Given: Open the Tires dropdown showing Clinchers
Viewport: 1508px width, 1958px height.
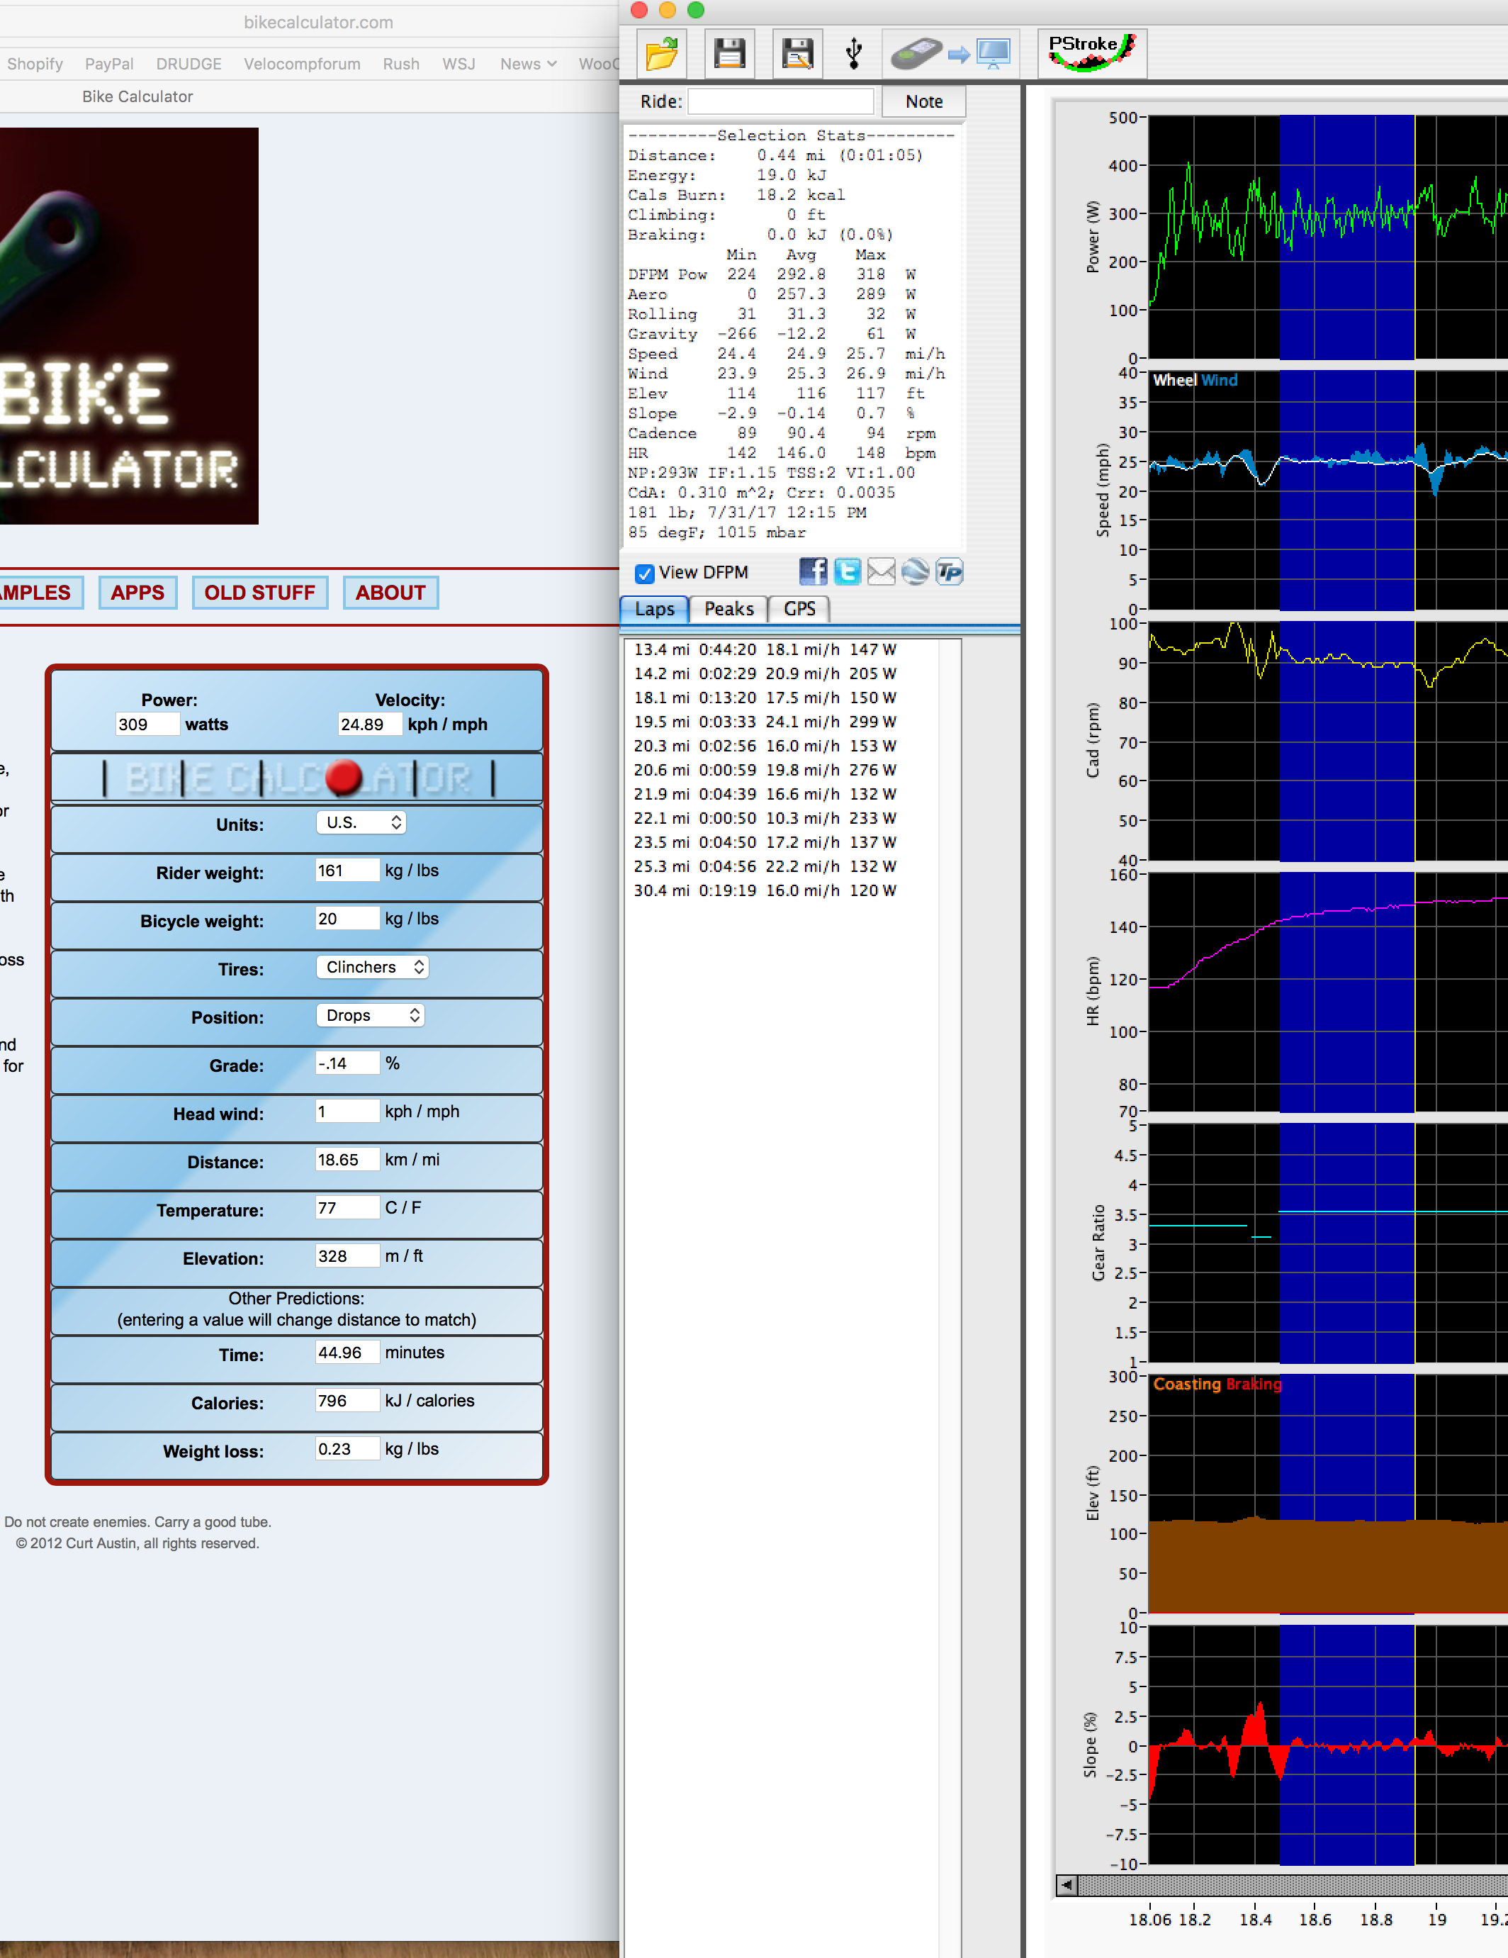Looking at the screenshot, I should [372, 968].
